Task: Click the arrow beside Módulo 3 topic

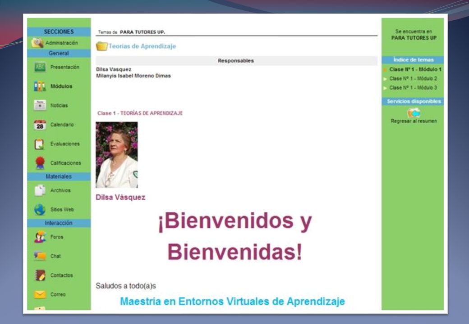Action: (x=385, y=88)
